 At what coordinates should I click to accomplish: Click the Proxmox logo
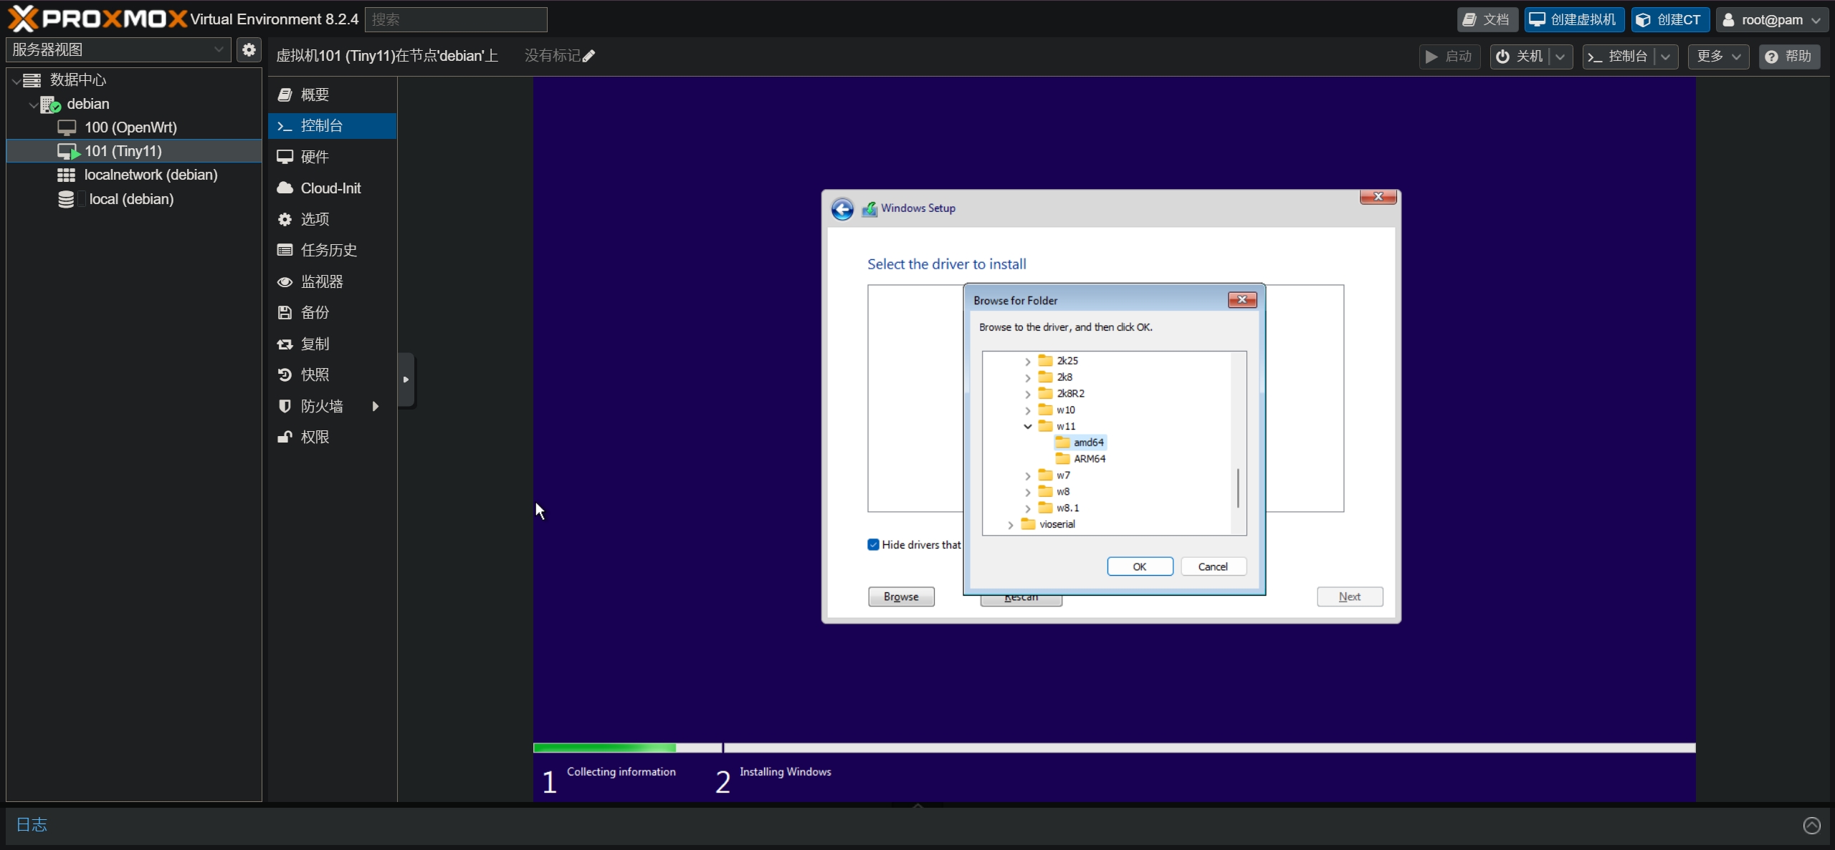point(97,19)
